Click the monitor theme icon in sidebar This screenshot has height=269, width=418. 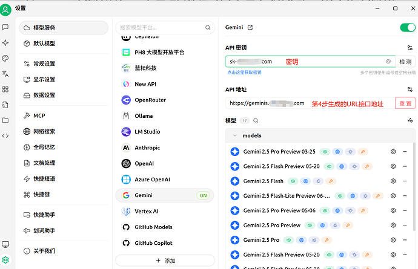coord(5,244)
